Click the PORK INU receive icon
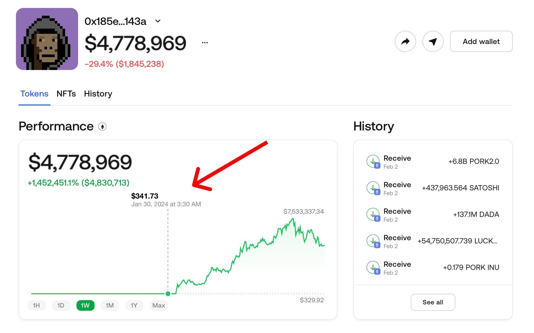Image resolution: width=534 pixels, height=333 pixels. click(x=373, y=267)
